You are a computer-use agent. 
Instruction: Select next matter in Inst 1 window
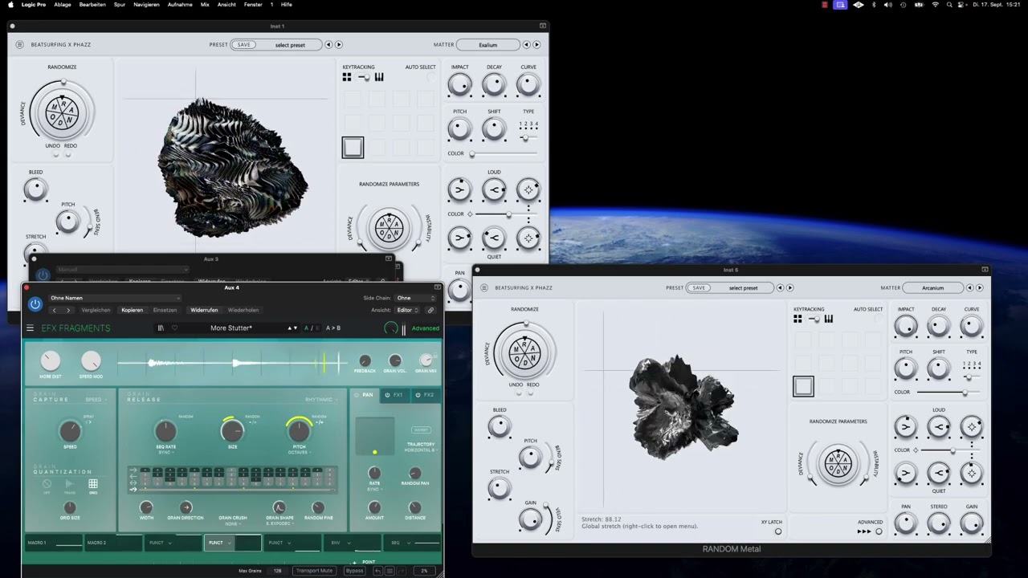(x=536, y=45)
